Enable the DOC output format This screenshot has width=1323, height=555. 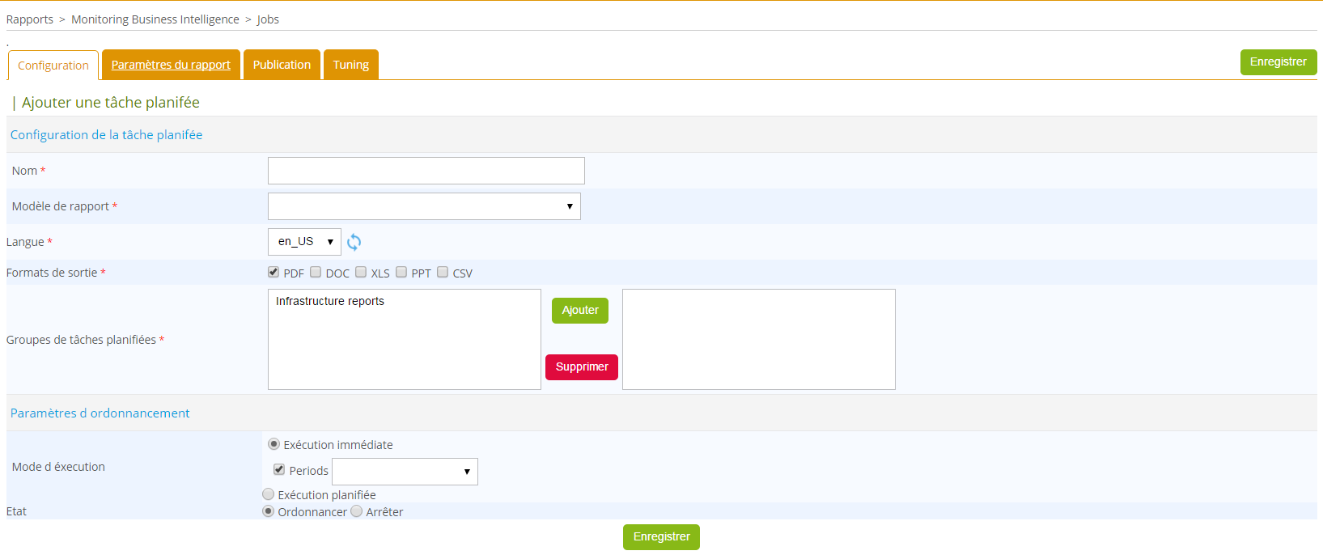[x=316, y=273]
